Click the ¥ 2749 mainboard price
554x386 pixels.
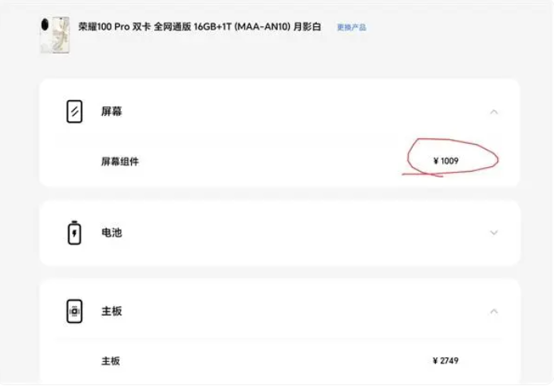[x=445, y=360]
